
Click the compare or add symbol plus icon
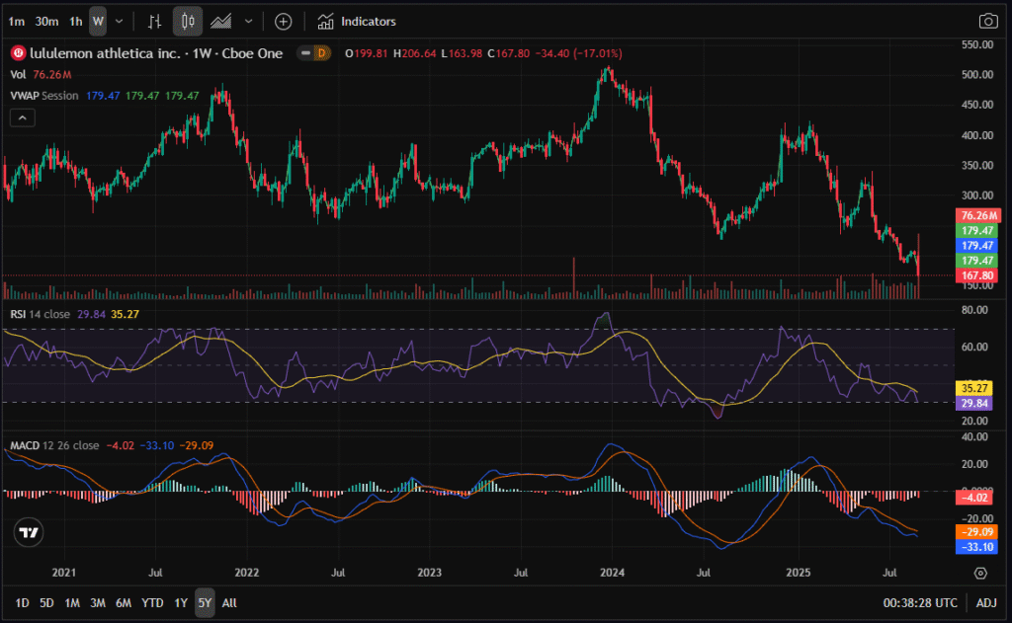284,21
